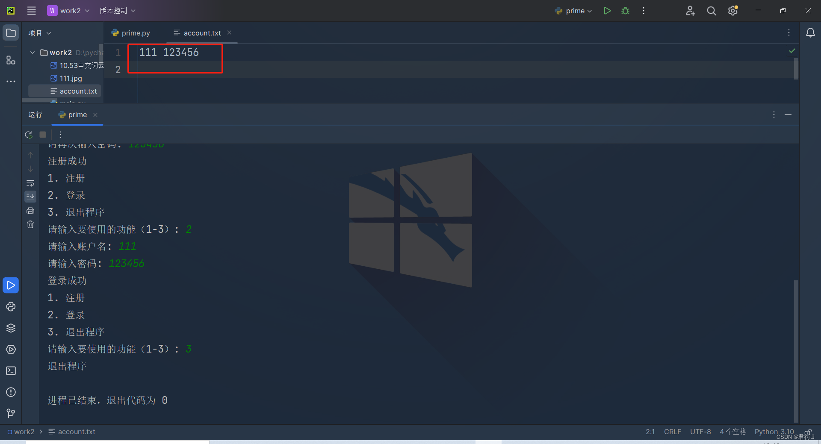Hide the Run tool window

point(788,115)
